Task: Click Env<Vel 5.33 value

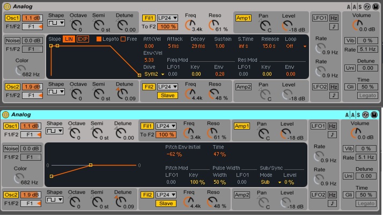Action: pyautogui.click(x=149, y=60)
